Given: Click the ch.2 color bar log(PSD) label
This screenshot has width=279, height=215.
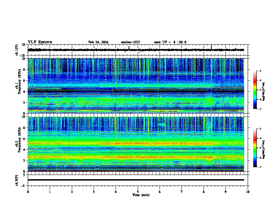Looking at the screenshot, I should [264, 149].
